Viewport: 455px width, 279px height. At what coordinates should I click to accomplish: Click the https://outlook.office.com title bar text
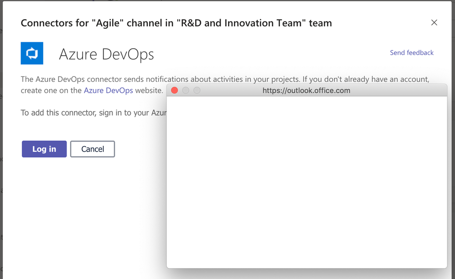(306, 91)
